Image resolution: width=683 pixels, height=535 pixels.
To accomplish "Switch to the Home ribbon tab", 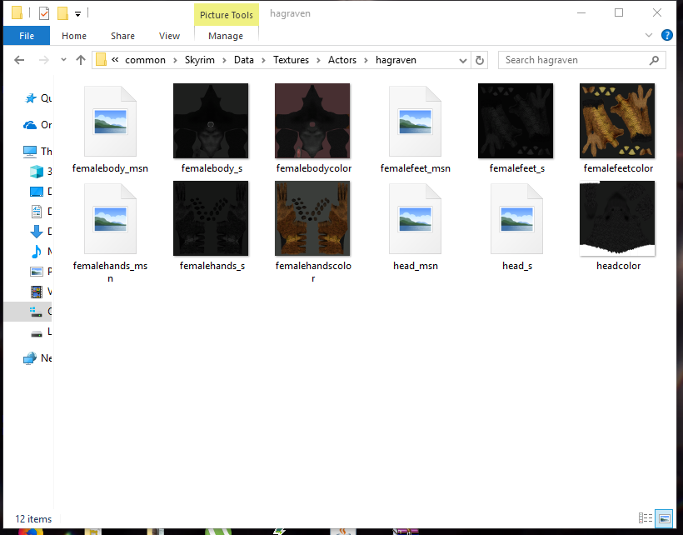I will pyautogui.click(x=74, y=36).
